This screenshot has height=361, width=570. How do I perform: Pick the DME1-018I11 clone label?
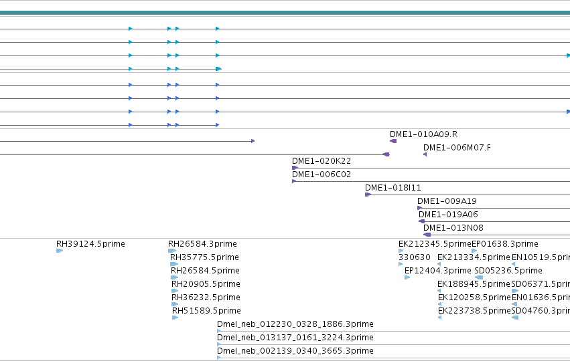(x=393, y=188)
